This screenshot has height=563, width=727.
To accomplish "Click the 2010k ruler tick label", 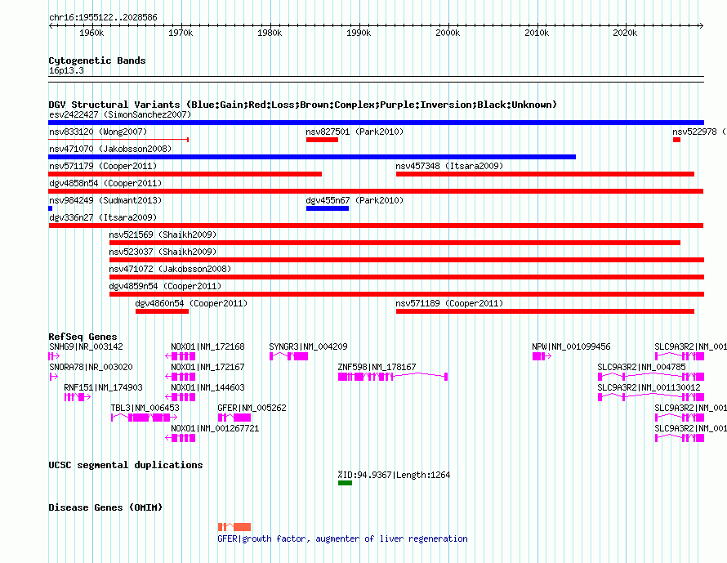I will pyautogui.click(x=537, y=33).
